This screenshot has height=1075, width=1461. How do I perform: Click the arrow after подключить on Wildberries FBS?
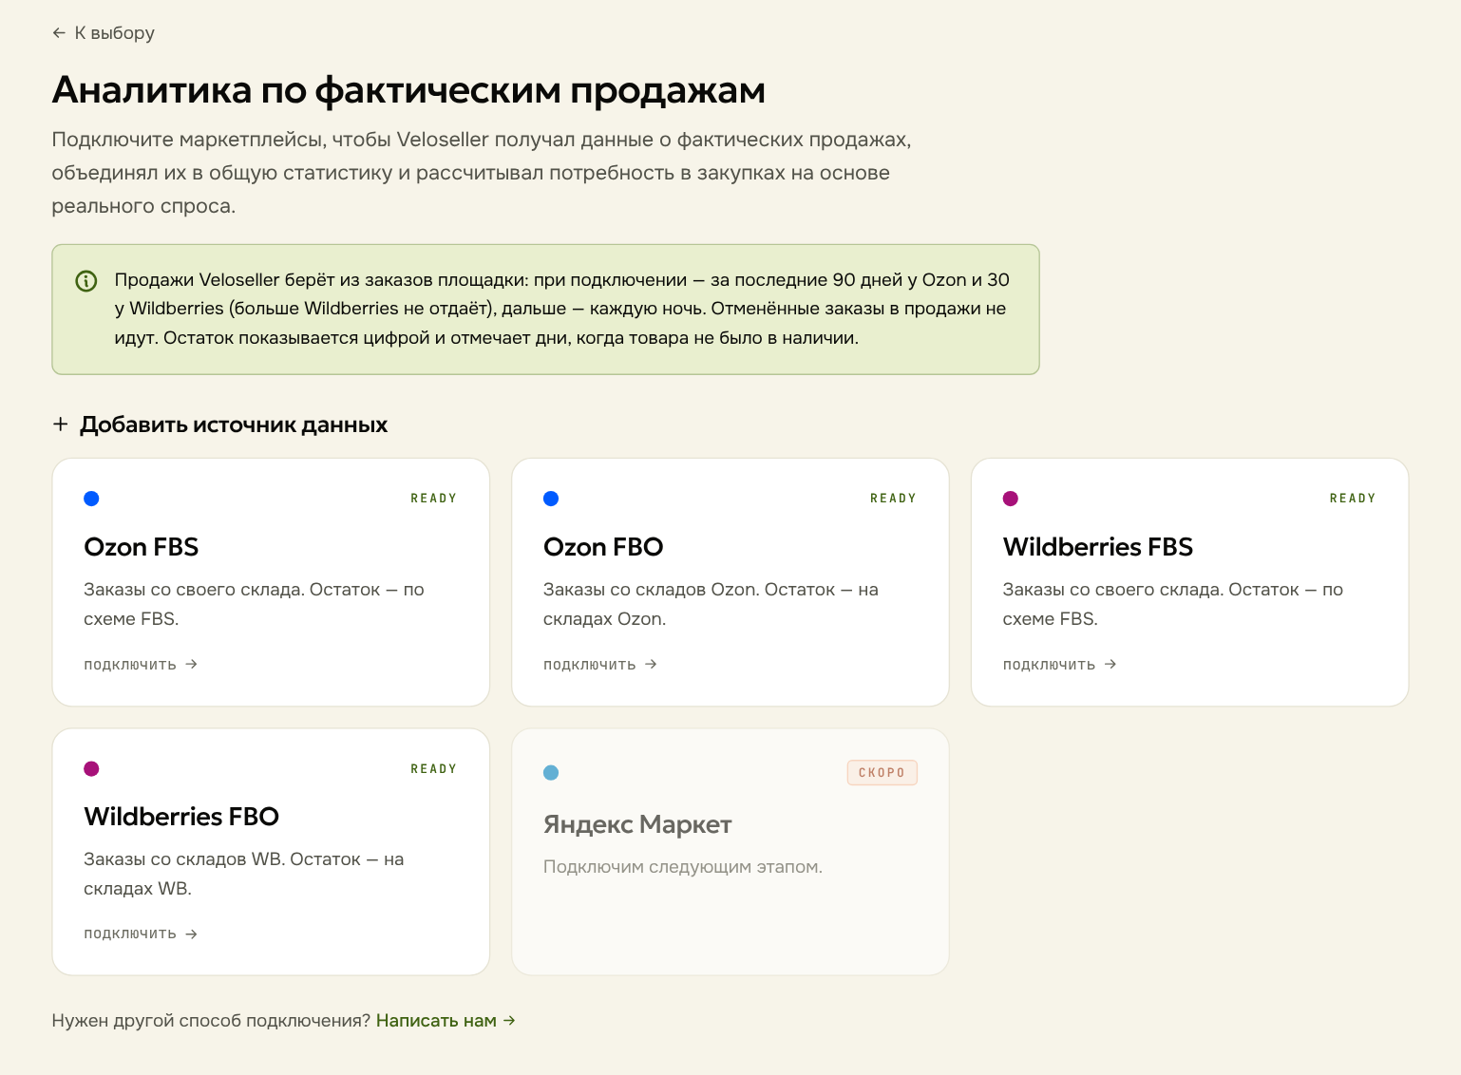pyautogui.click(x=1110, y=664)
